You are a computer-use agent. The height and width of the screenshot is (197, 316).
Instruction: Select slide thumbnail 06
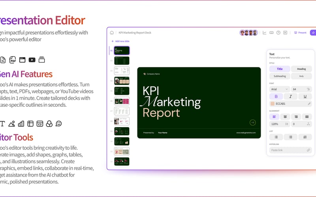point(122,101)
